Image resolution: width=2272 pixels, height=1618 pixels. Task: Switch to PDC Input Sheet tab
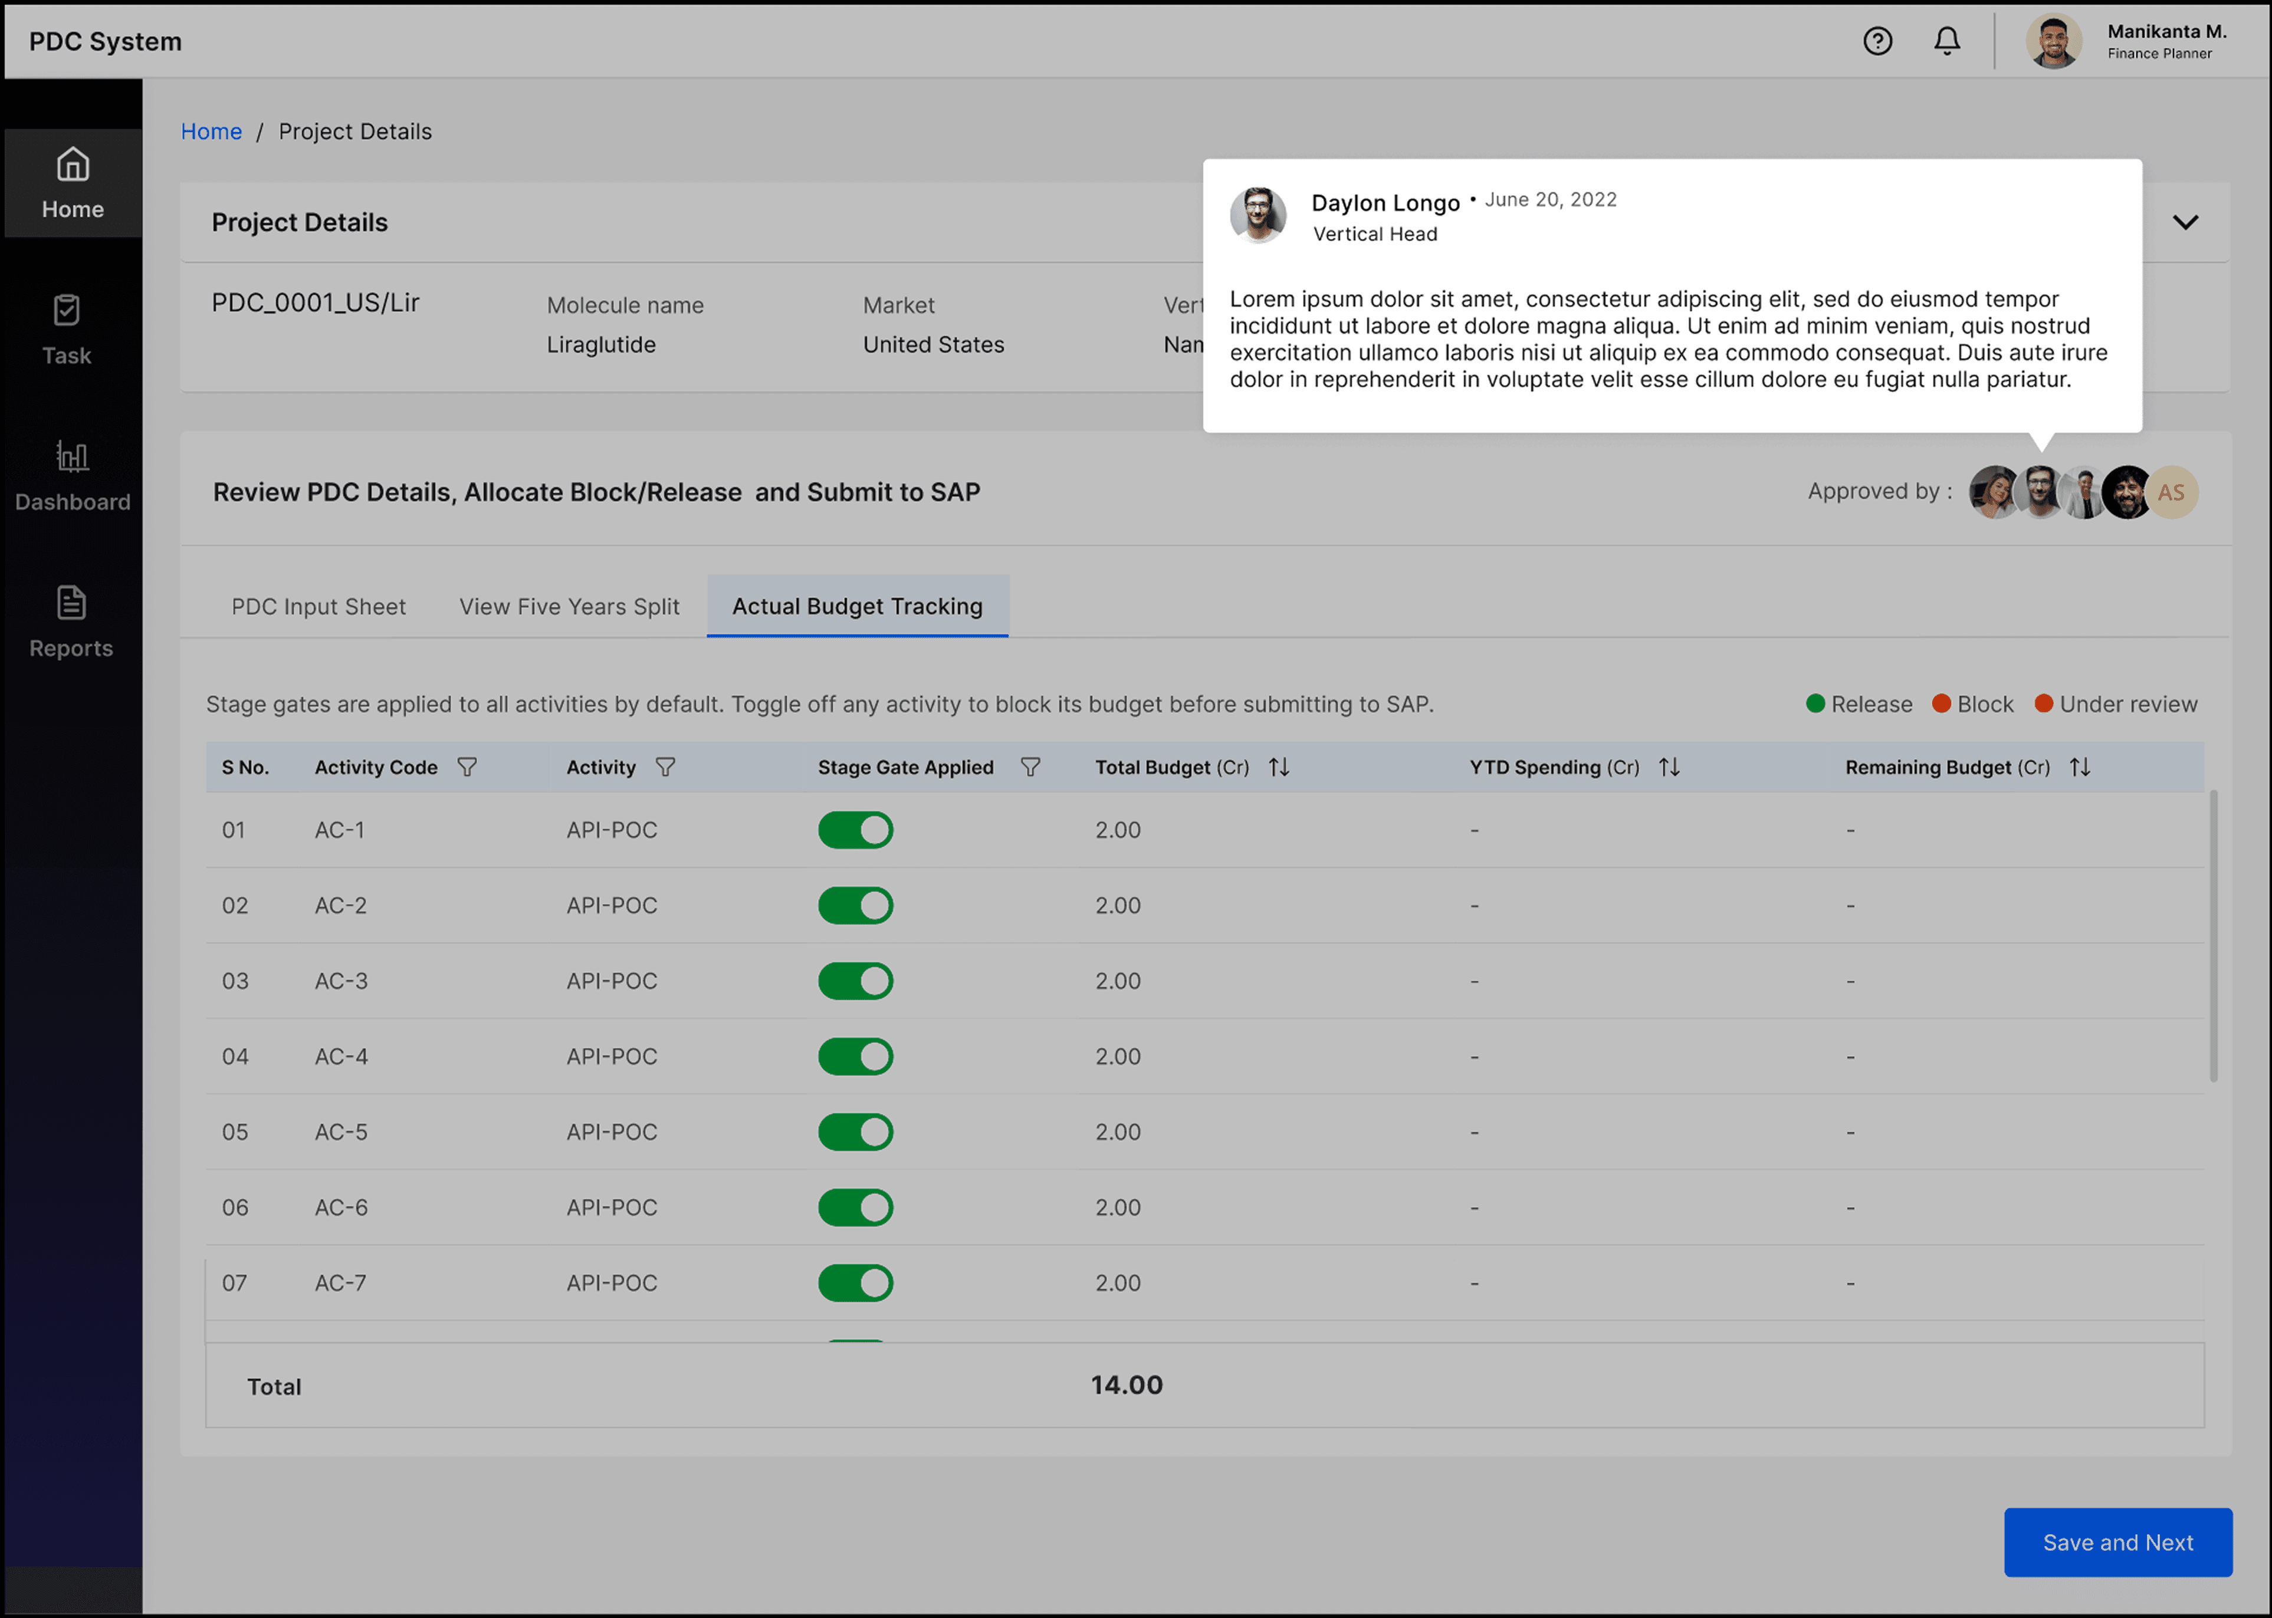tap(318, 607)
